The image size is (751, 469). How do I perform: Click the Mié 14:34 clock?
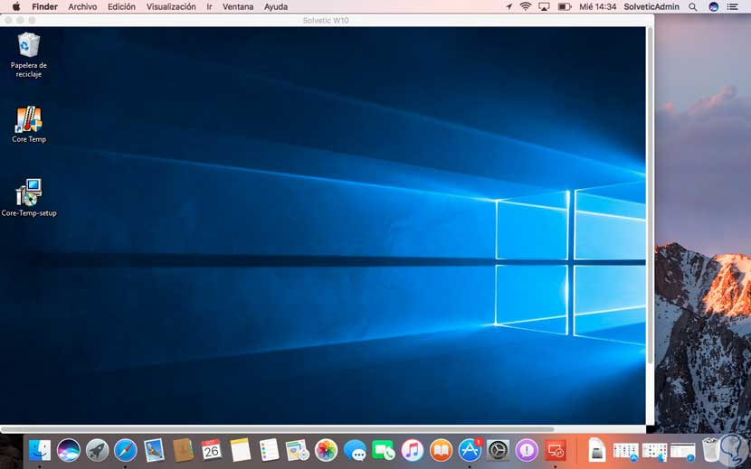tap(598, 6)
